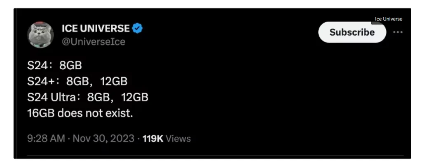Click the small Ice Universe tooltip label
Screen dimensions: 422x167
(x=388, y=19)
